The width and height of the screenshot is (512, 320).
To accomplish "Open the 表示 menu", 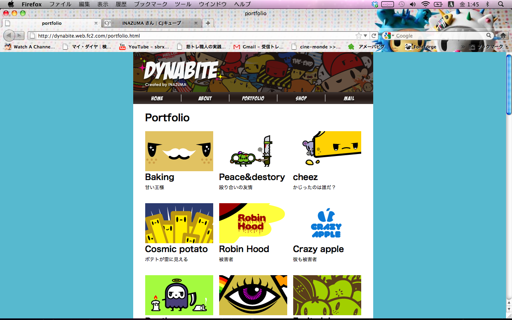I will [x=103, y=4].
